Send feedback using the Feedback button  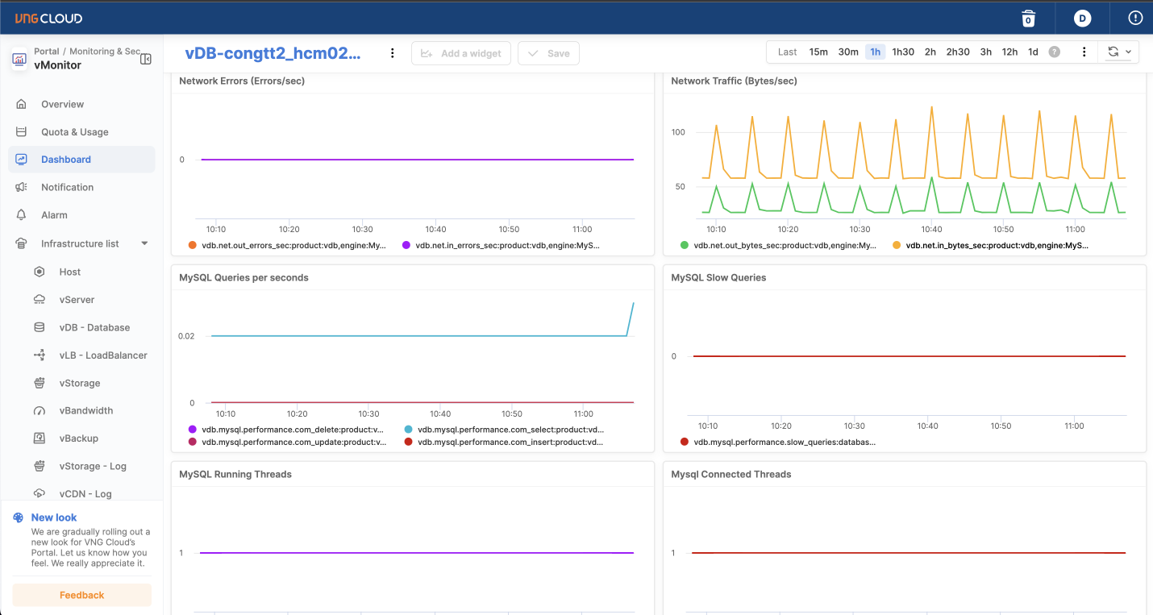tap(81, 595)
